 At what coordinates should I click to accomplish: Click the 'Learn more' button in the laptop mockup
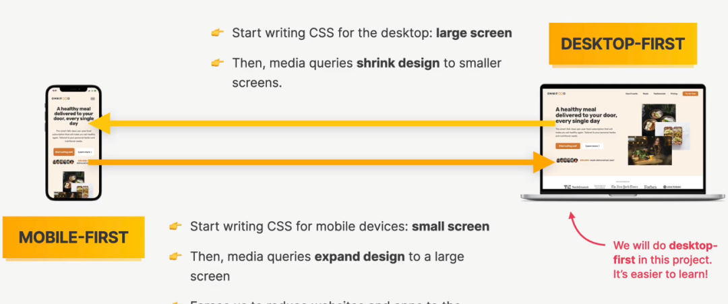tap(593, 146)
